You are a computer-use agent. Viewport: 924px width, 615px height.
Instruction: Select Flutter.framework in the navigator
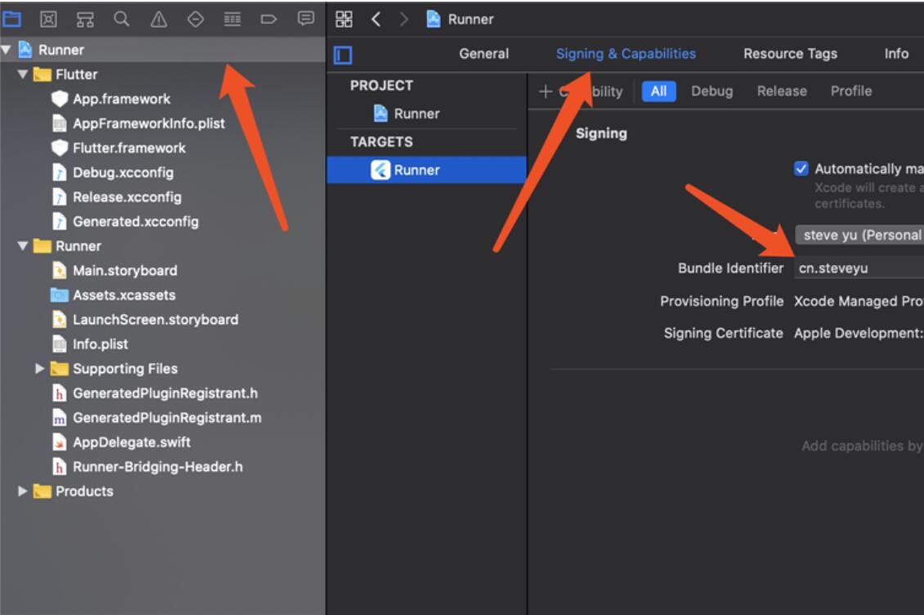pos(129,148)
